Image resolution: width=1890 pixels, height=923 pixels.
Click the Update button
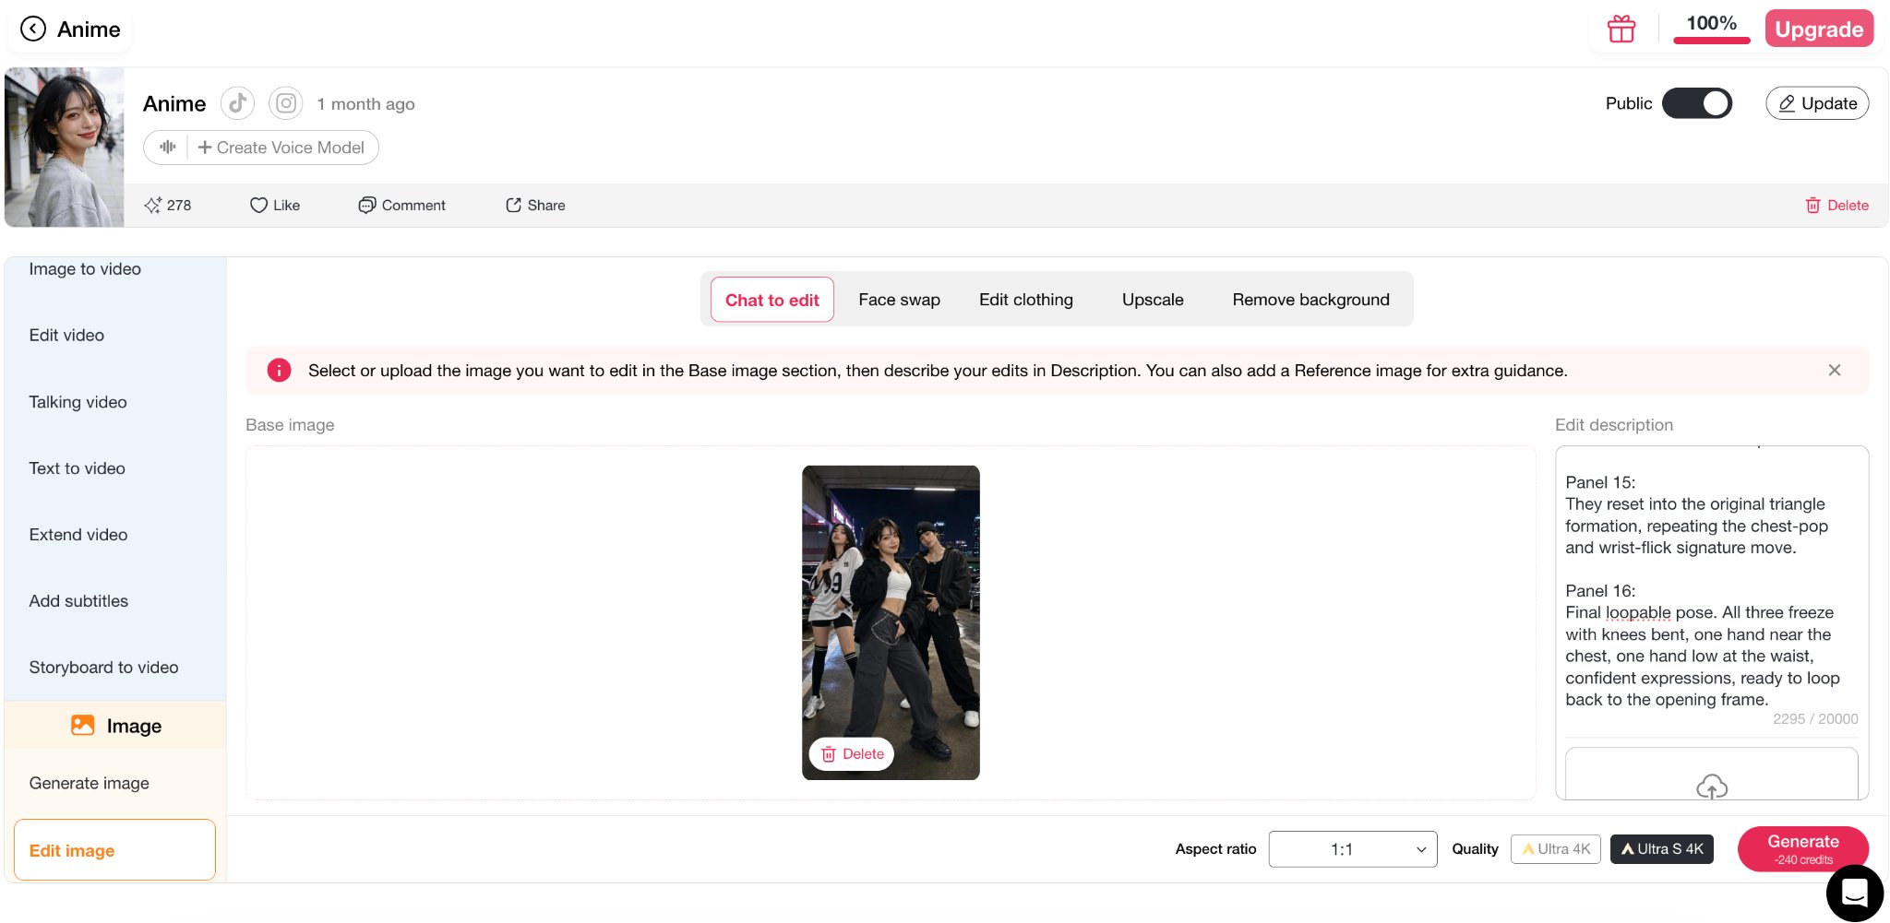click(1817, 103)
